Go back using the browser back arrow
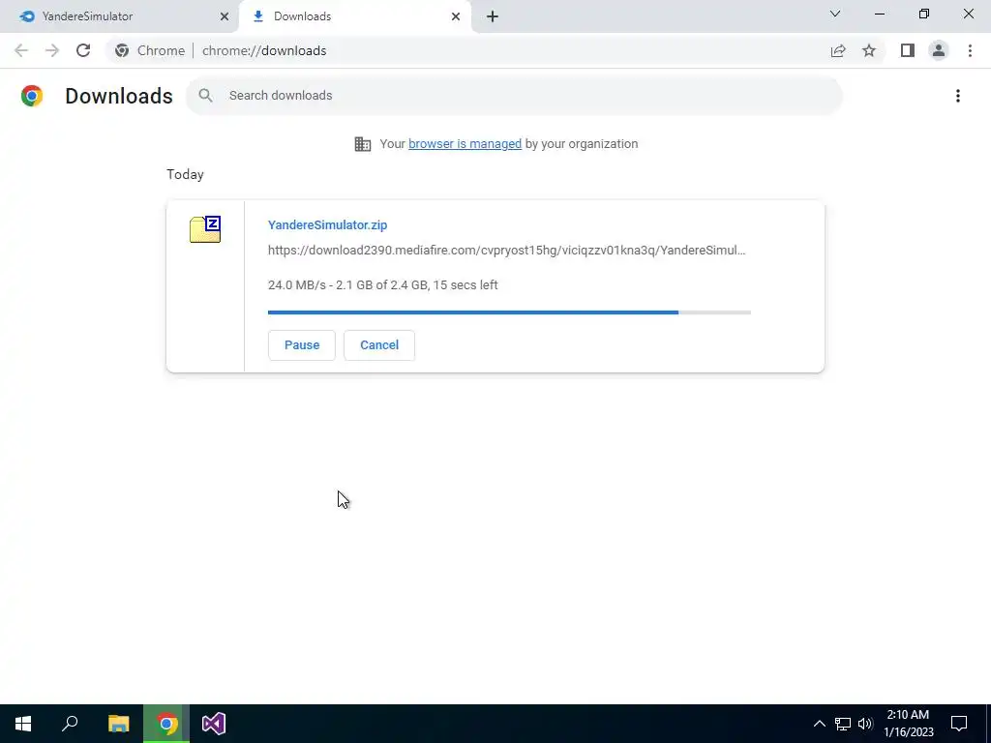Viewport: 991px width, 743px height. coord(21,50)
